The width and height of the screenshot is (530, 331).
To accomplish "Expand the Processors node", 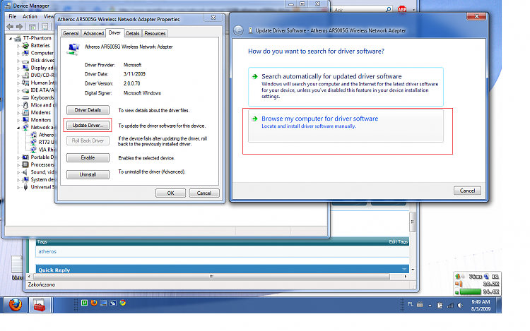I will click(x=18, y=164).
